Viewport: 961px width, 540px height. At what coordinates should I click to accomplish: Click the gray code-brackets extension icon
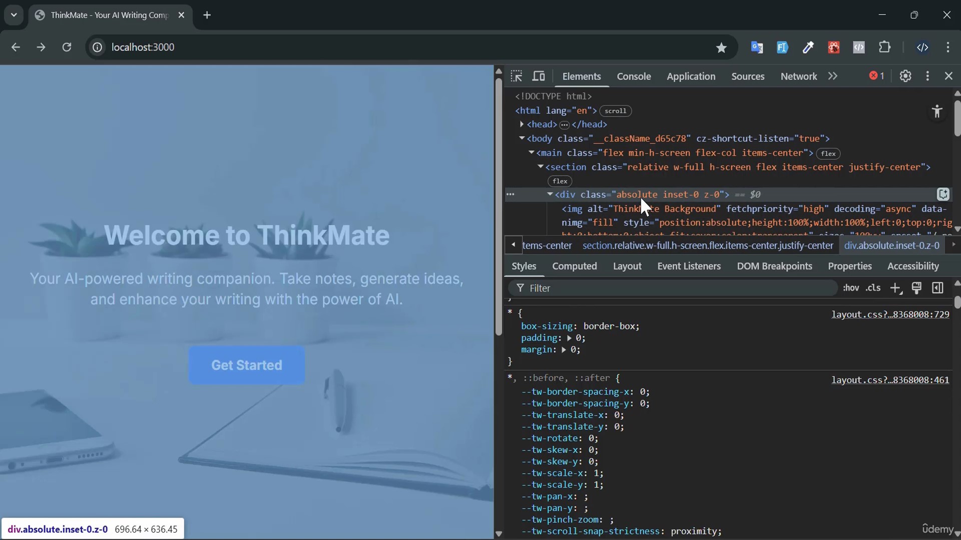[x=859, y=47]
